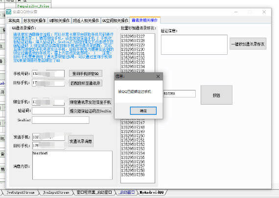Focus the 发送手机 input field
The height and width of the screenshot is (198, 279).
(x=48, y=137)
